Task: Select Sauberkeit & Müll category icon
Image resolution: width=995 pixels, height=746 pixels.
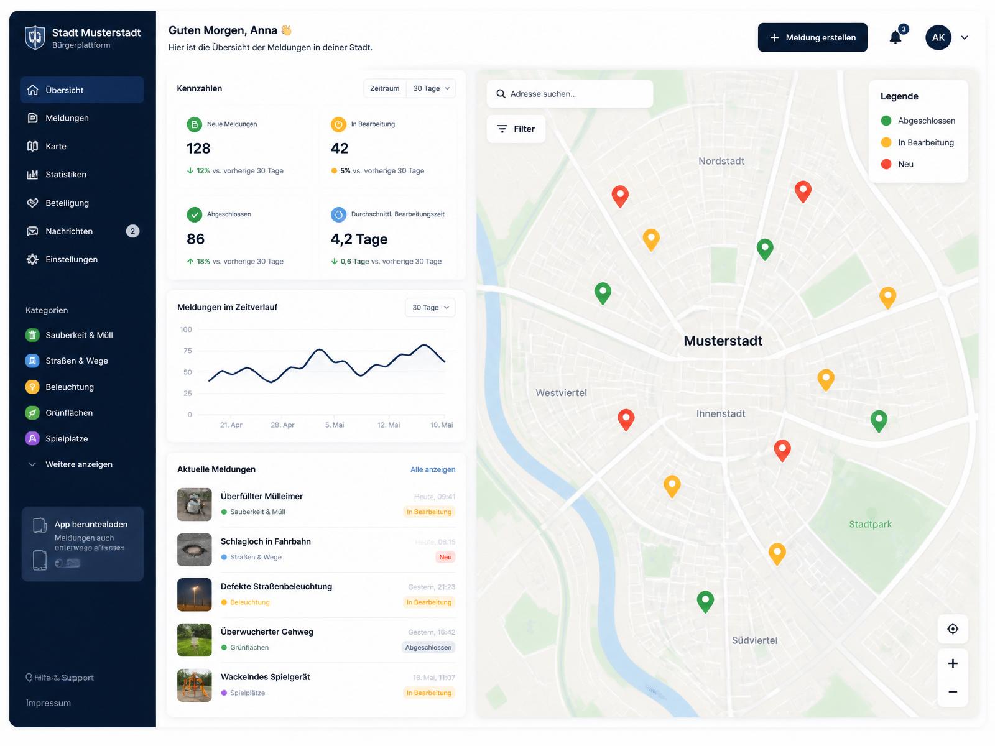Action: pyautogui.click(x=32, y=335)
